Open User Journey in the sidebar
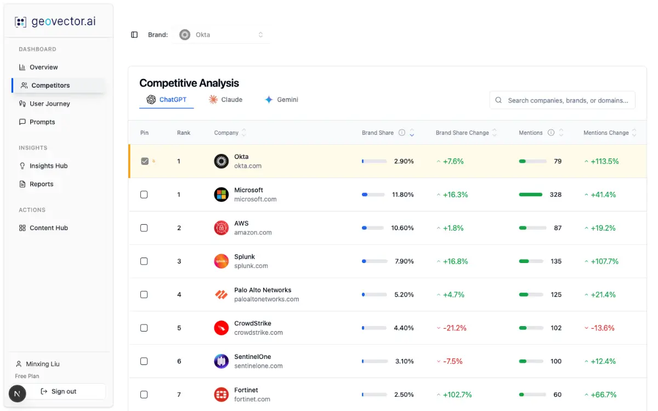 (59, 104)
